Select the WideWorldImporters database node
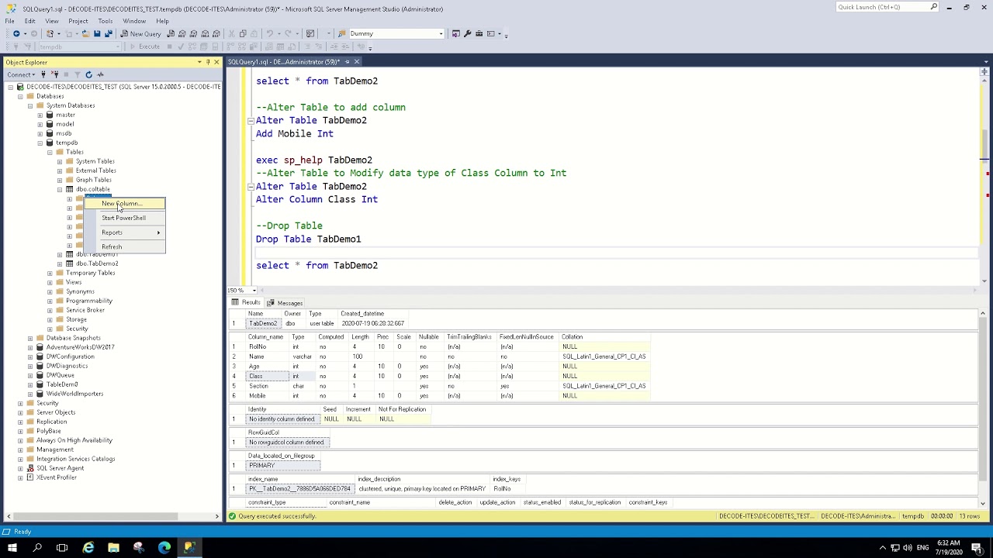The height and width of the screenshot is (558, 993). (74, 394)
